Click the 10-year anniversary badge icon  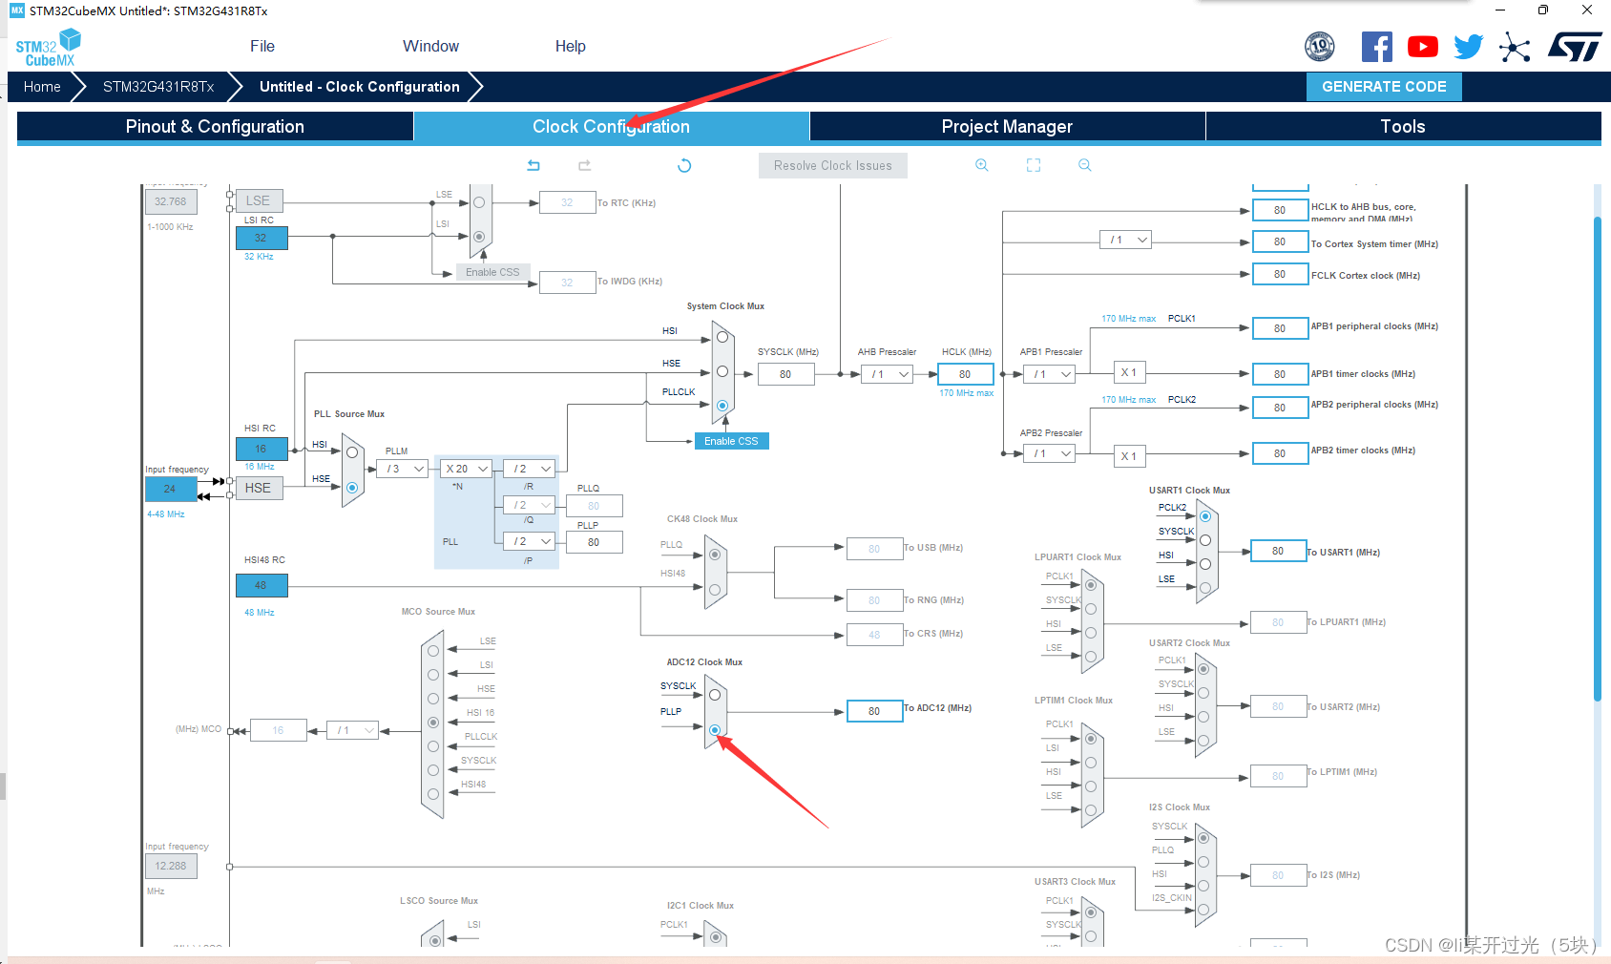pyautogui.click(x=1320, y=46)
